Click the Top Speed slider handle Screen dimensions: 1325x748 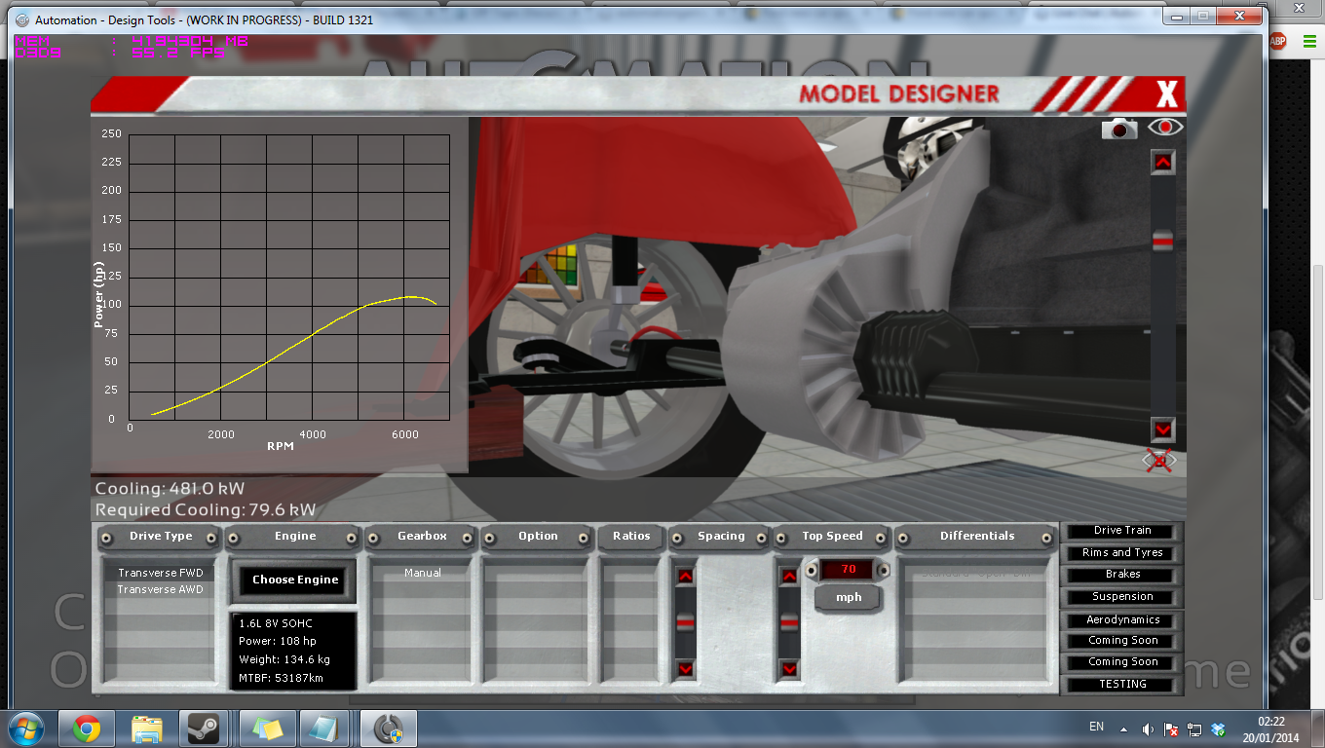[x=789, y=621]
